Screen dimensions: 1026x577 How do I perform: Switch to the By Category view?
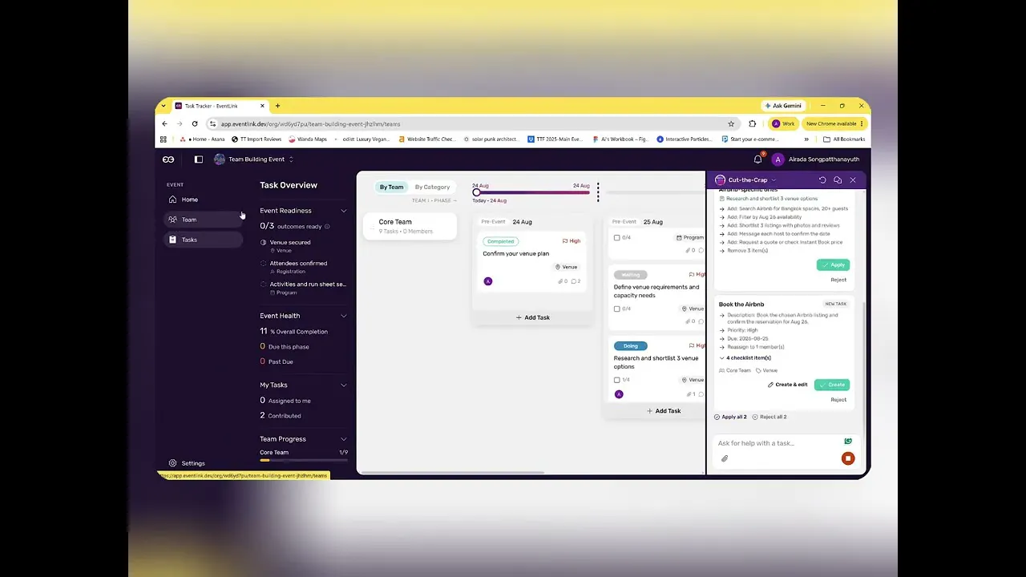coord(432,188)
